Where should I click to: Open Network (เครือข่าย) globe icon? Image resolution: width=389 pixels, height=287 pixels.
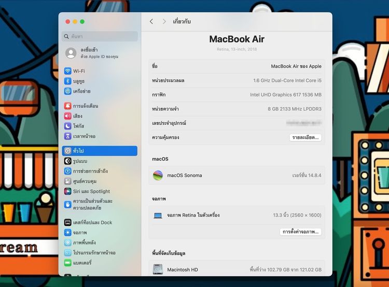click(x=68, y=91)
